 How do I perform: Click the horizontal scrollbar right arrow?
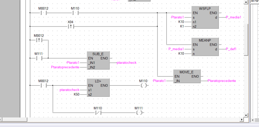click(242, 120)
